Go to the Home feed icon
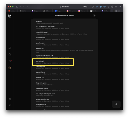 coord(10,48)
